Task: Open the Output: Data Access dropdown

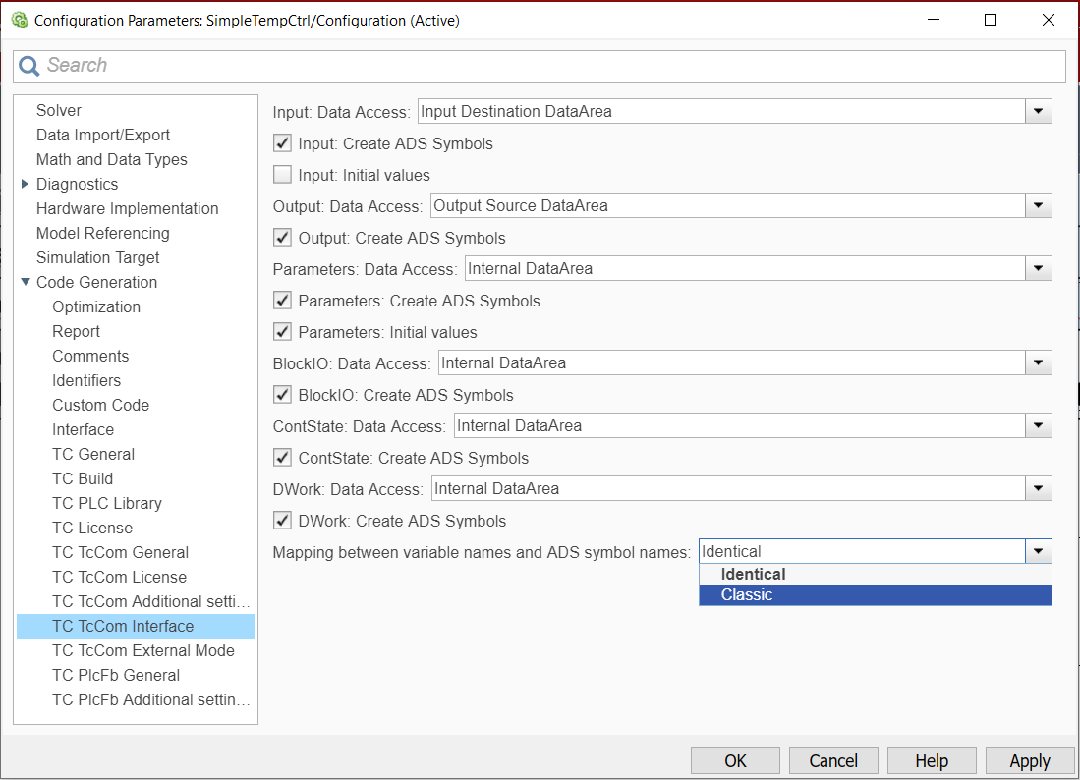Action: [1038, 206]
